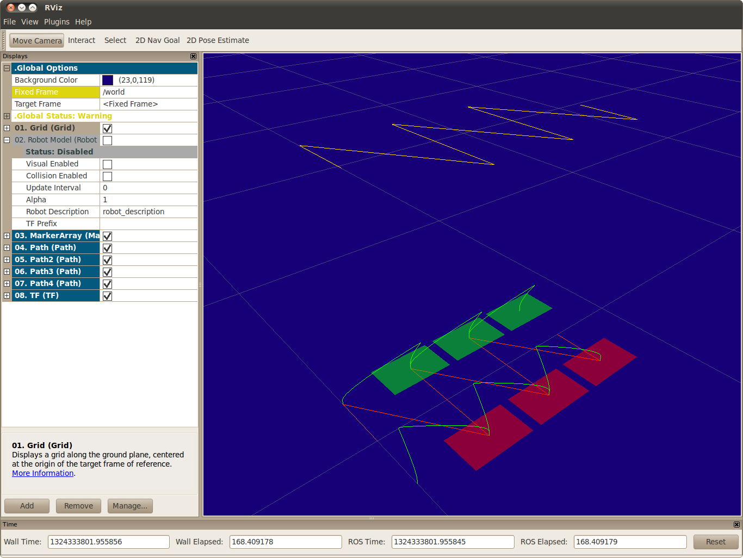The image size is (743, 558).
Task: Select the Move Camera tool
Action: [x=36, y=40]
